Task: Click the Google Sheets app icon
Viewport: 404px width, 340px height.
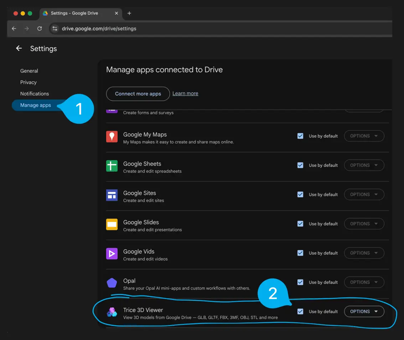Action: [x=112, y=166]
